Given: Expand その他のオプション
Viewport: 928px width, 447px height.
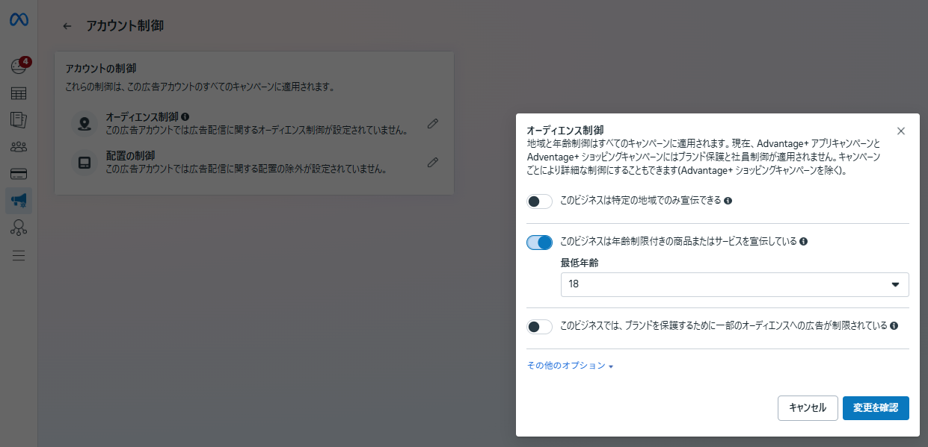Looking at the screenshot, I should (570, 366).
